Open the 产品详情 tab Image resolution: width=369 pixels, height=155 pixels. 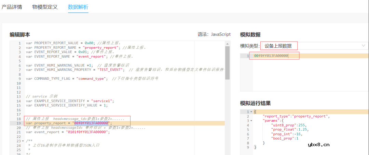pyautogui.click(x=12, y=7)
